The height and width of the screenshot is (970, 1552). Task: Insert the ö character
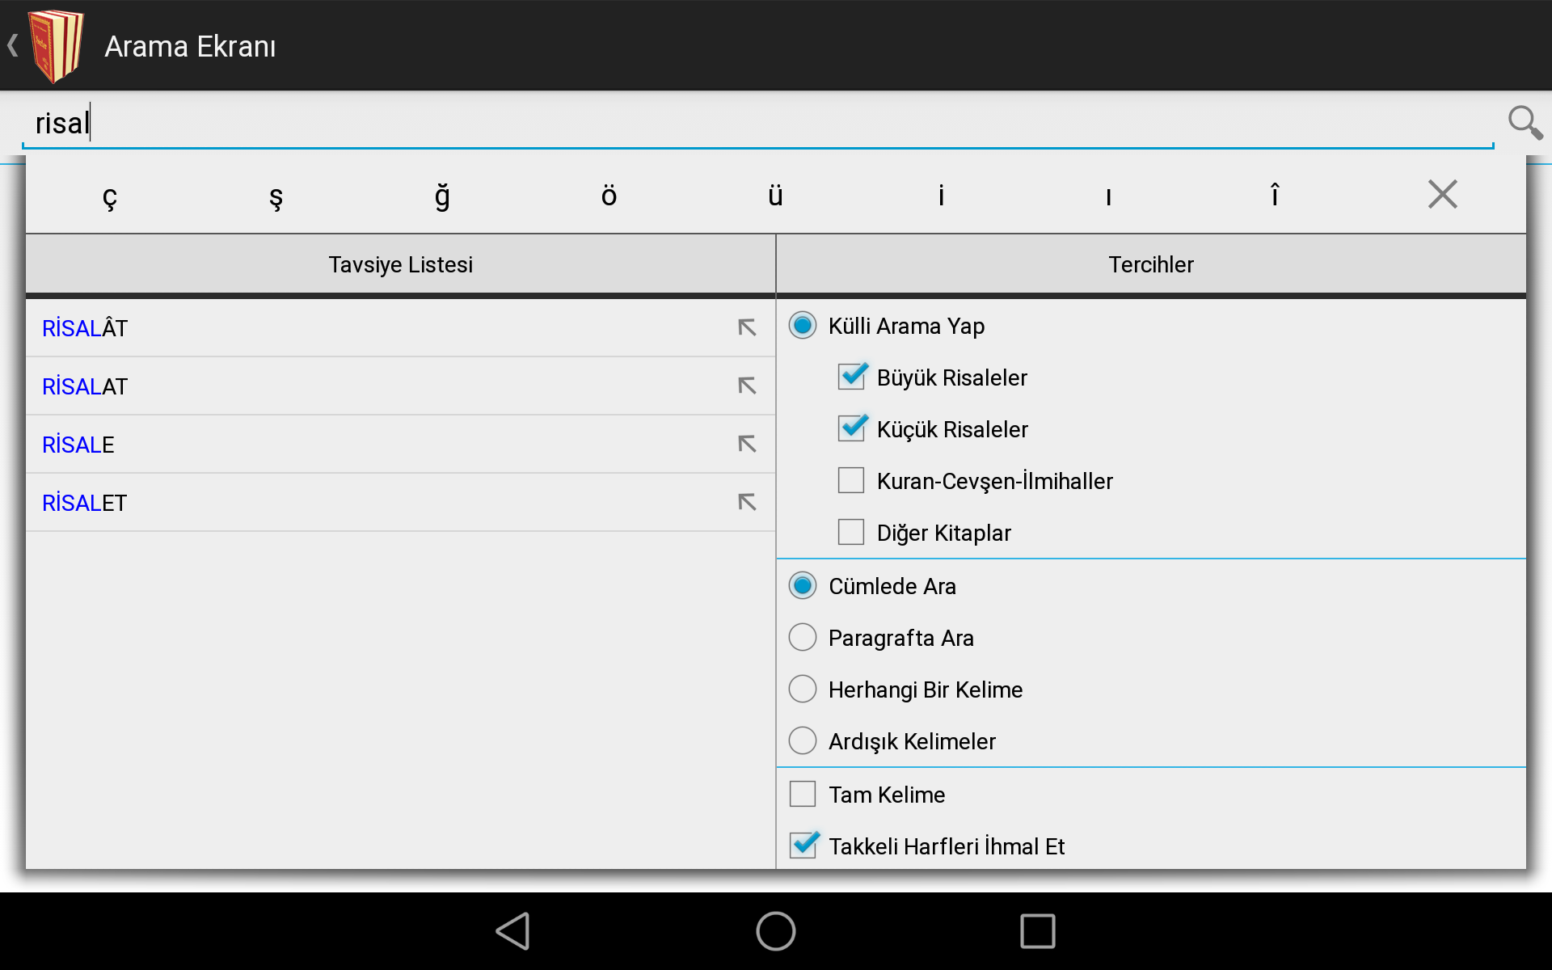[x=609, y=196]
